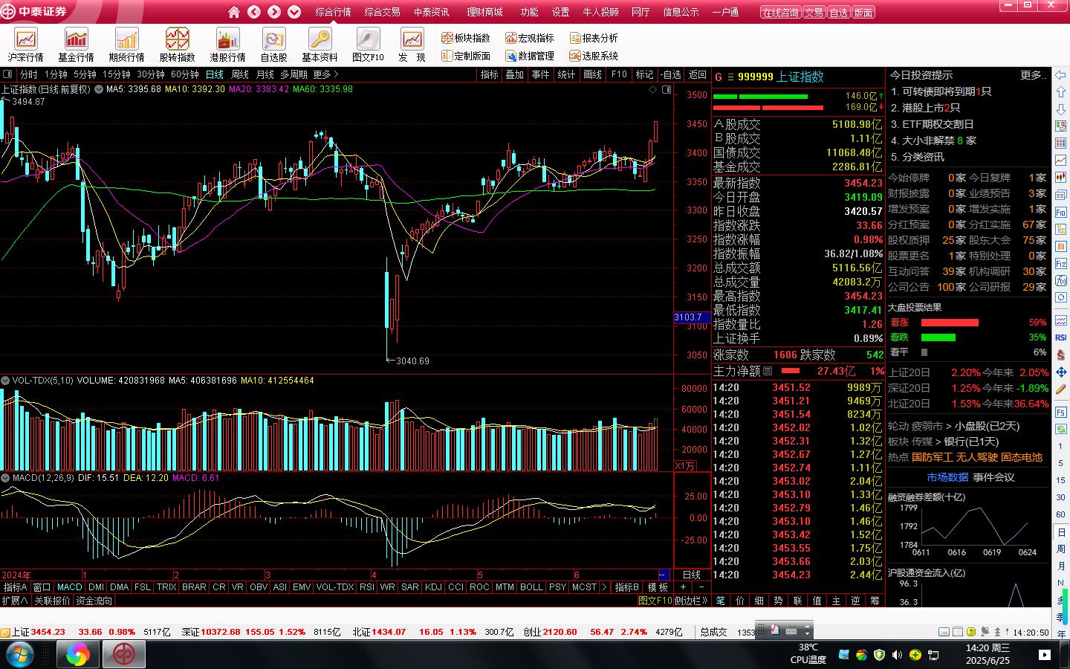The width and height of the screenshot is (1070, 669).
Task: Switch chart period to 60分钟
Action: pos(184,74)
